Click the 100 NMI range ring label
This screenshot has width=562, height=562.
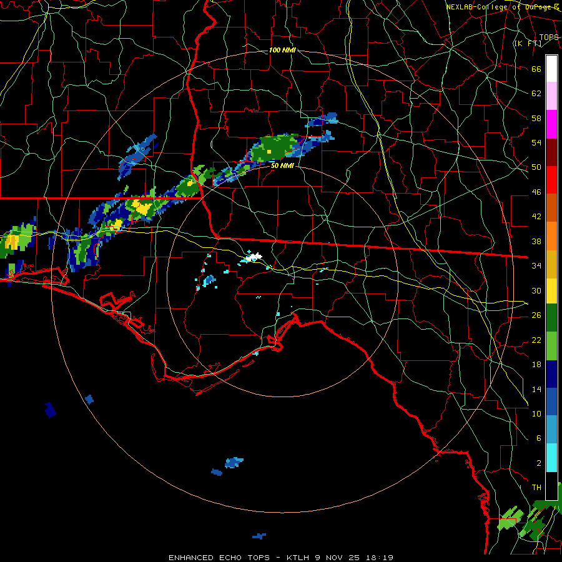(x=282, y=50)
